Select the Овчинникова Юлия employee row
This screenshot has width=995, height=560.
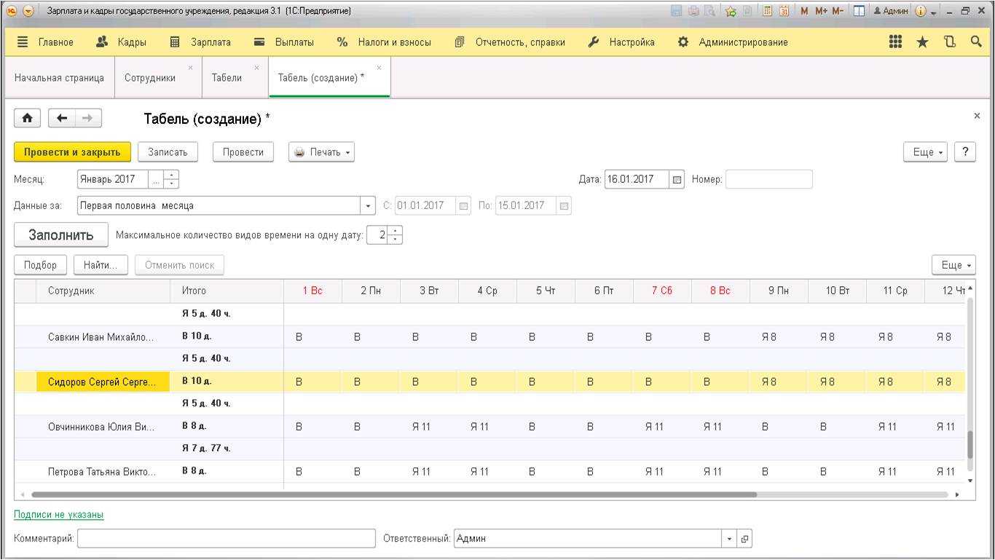point(101,427)
